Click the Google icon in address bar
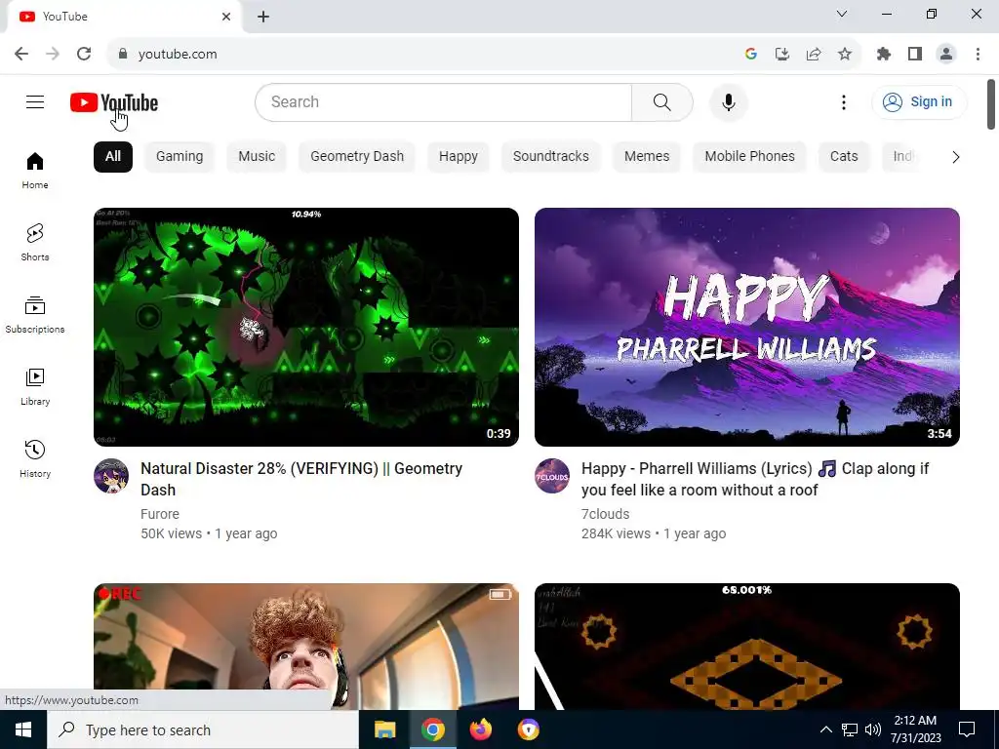 pos(750,54)
